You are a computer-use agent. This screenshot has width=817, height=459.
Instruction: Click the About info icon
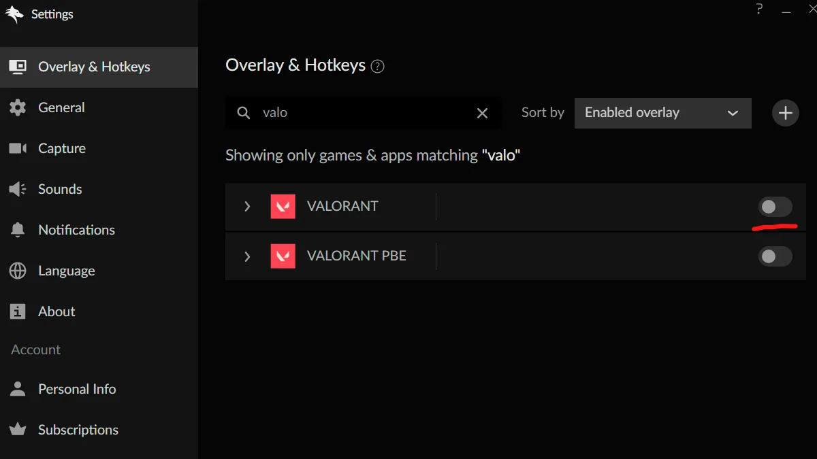[18, 311]
